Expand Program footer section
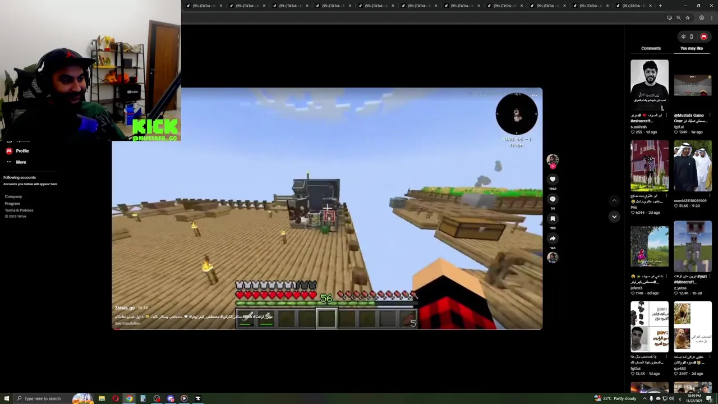Viewport: 718px width, 404px height. pyautogui.click(x=12, y=203)
